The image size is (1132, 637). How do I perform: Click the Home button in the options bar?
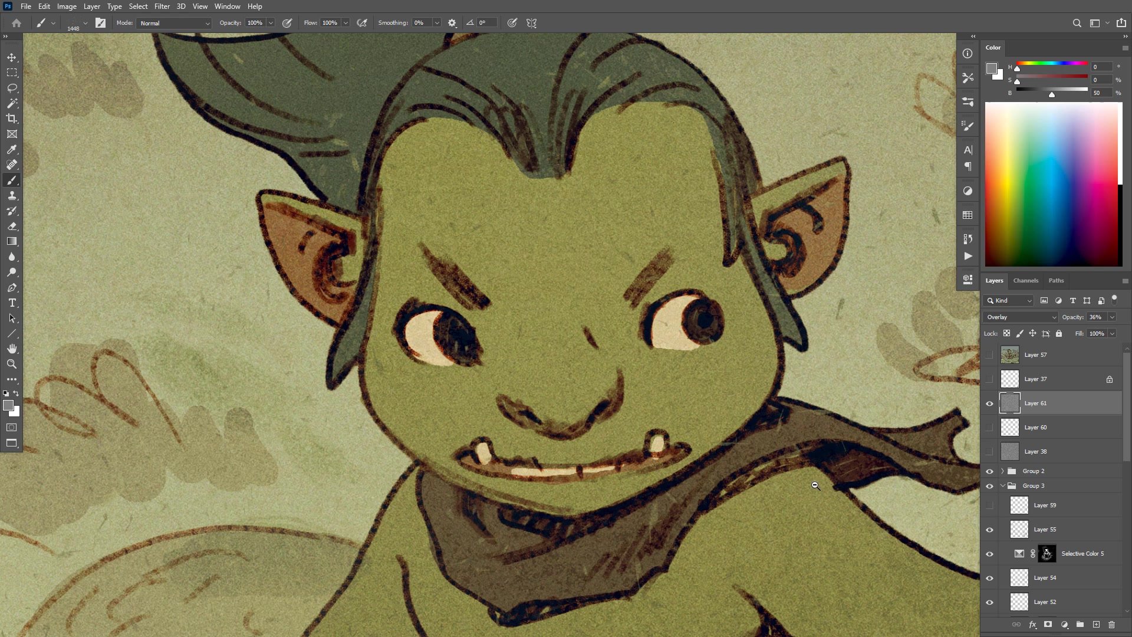click(x=17, y=22)
